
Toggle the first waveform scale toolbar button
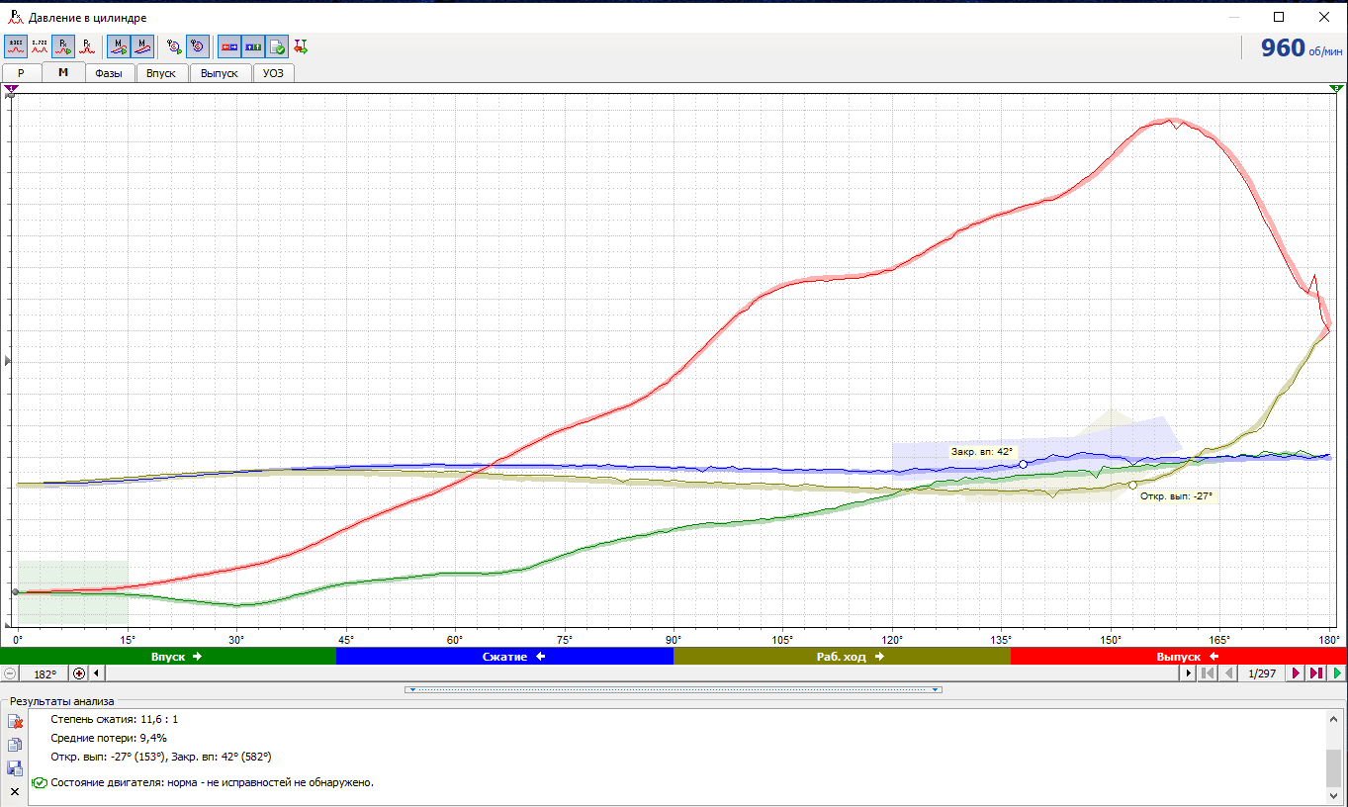tap(16, 45)
